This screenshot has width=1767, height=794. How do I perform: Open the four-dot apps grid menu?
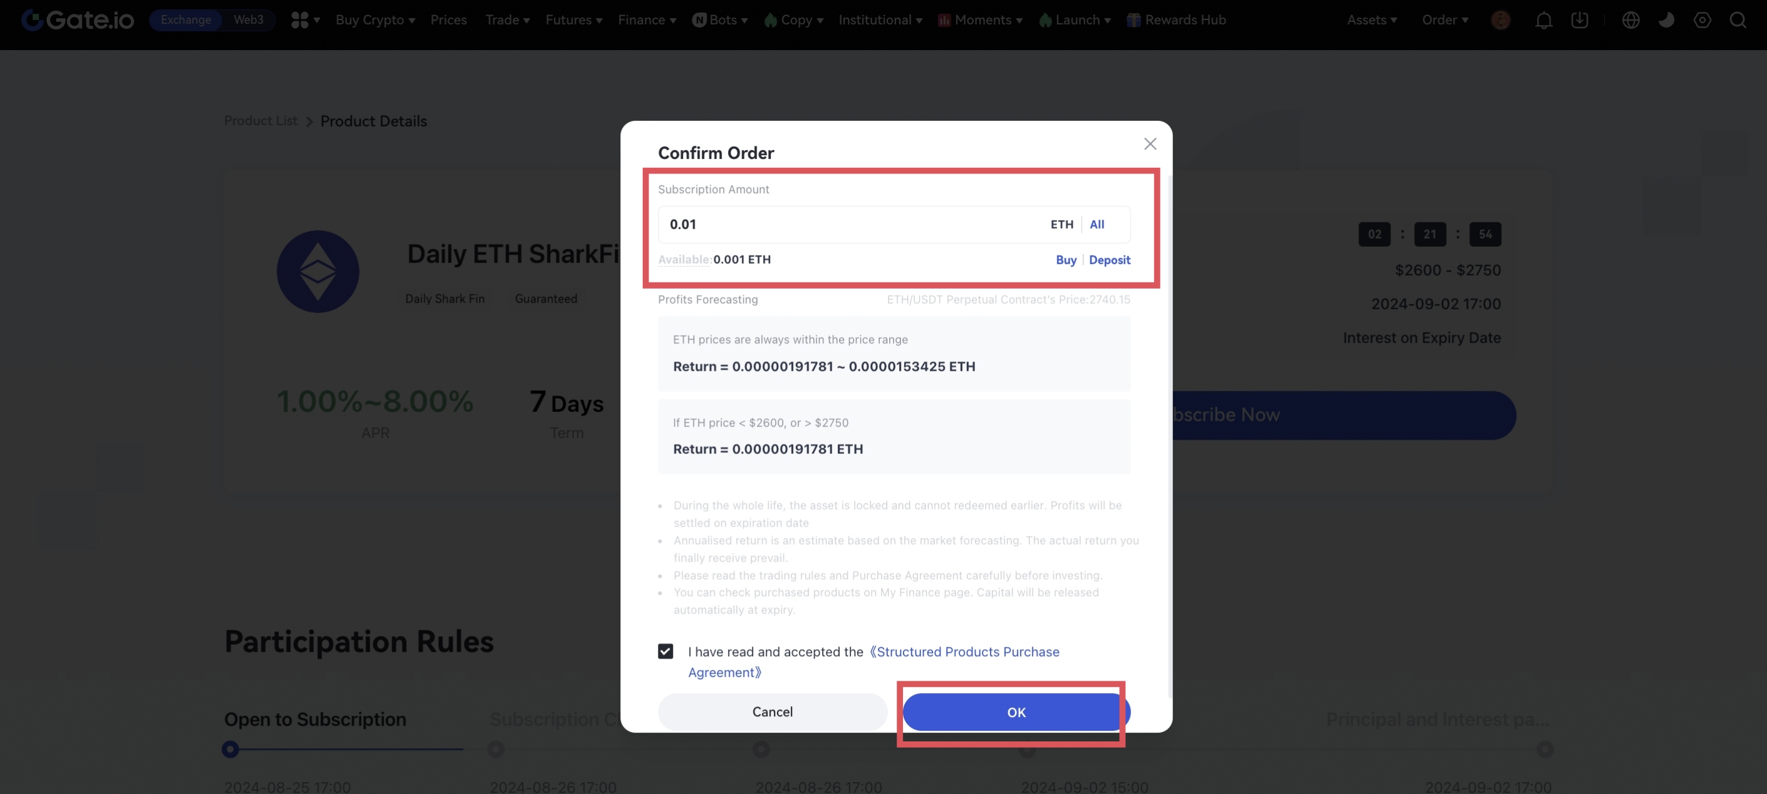tap(300, 21)
